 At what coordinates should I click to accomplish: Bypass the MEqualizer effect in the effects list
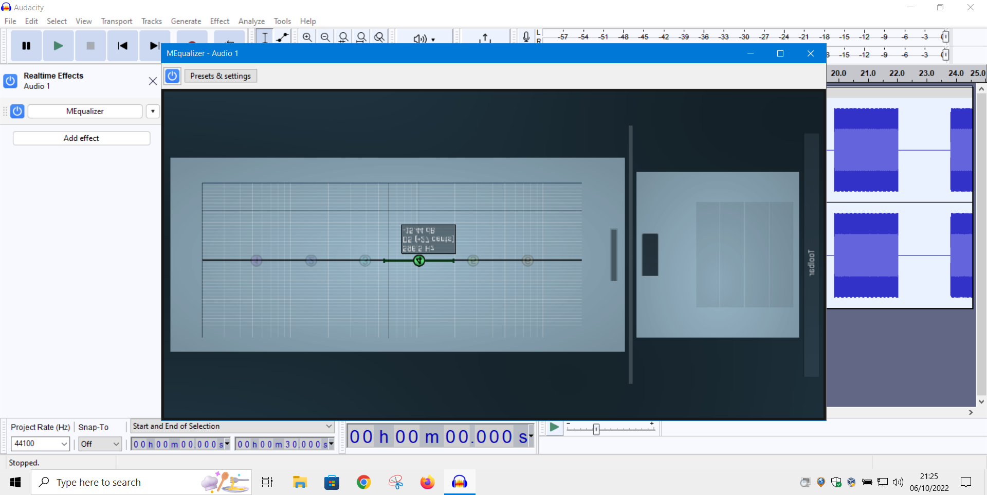17,111
